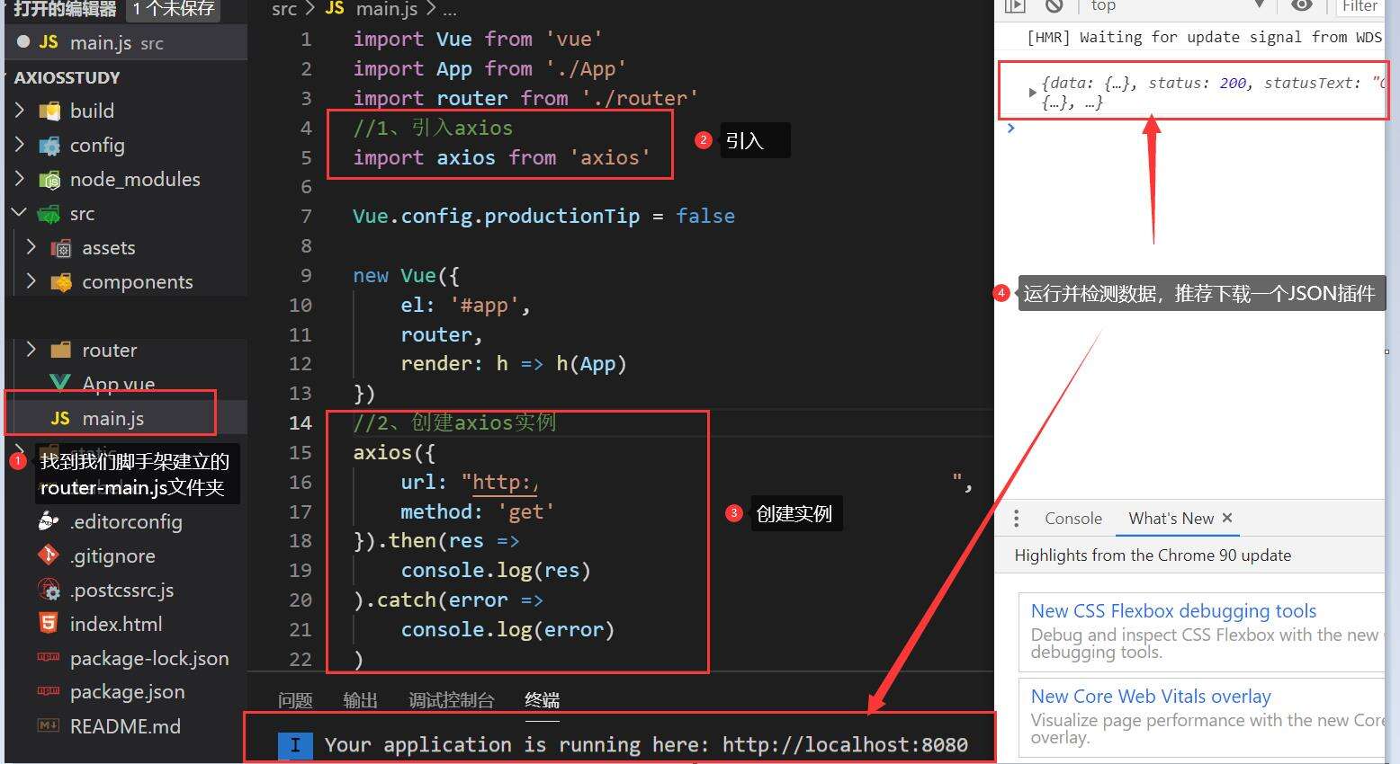Open the 问题 panel tab
Screen dimensions: 1400x764
(x=295, y=700)
